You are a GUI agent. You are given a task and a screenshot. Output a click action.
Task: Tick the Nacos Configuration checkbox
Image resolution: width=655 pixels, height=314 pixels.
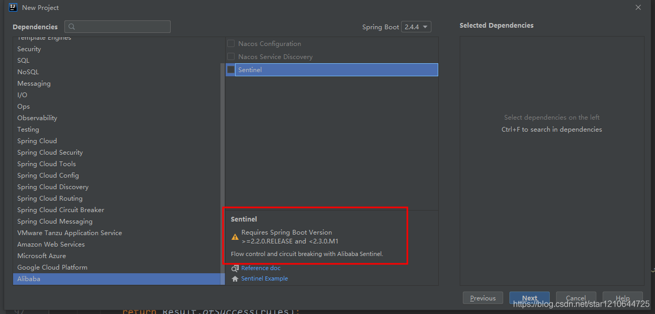231,44
